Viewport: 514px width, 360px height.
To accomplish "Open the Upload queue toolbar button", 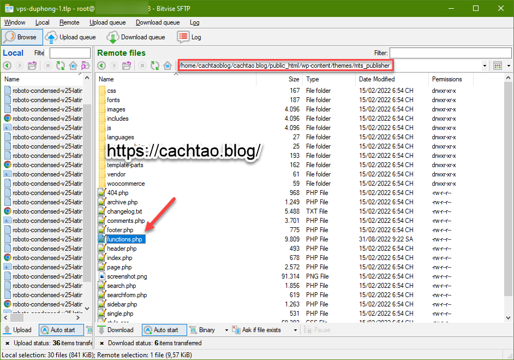I will click(70, 37).
